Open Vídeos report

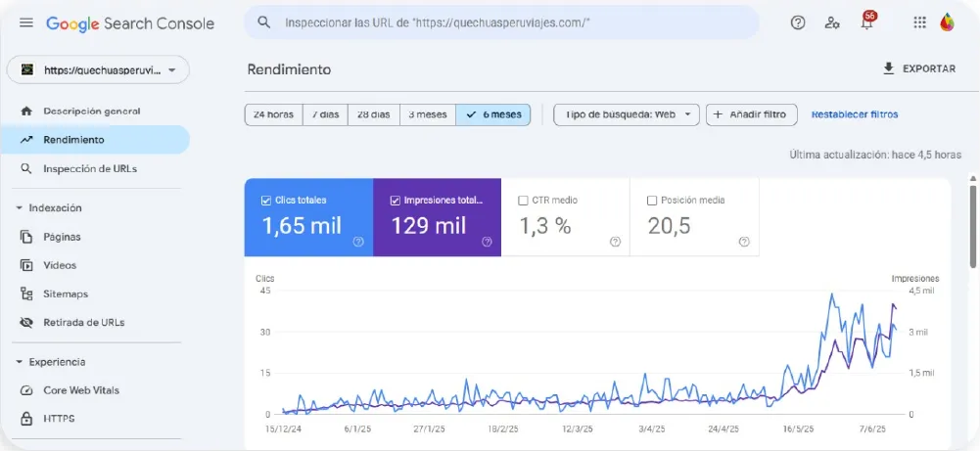[x=95, y=265]
